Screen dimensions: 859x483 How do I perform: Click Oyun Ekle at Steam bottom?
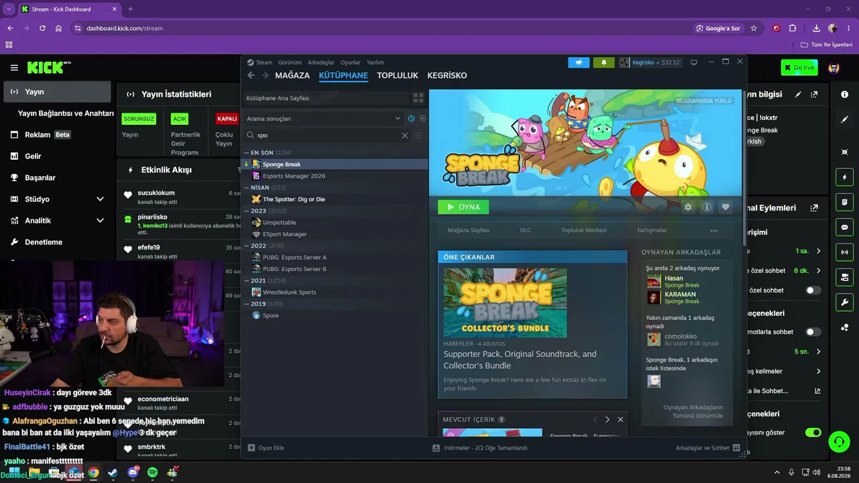(x=266, y=447)
